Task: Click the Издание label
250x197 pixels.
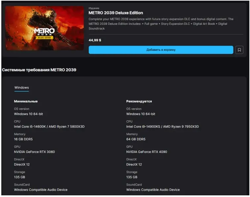Action: pos(94,8)
